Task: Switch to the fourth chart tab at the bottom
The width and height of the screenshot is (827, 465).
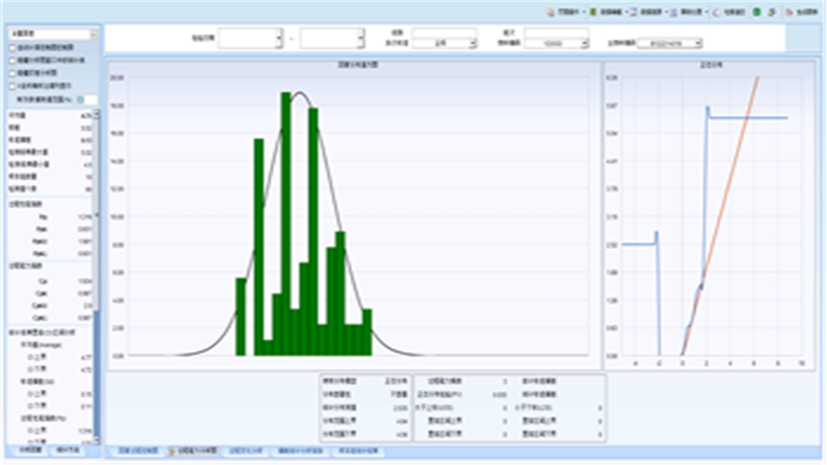Action: [x=300, y=451]
